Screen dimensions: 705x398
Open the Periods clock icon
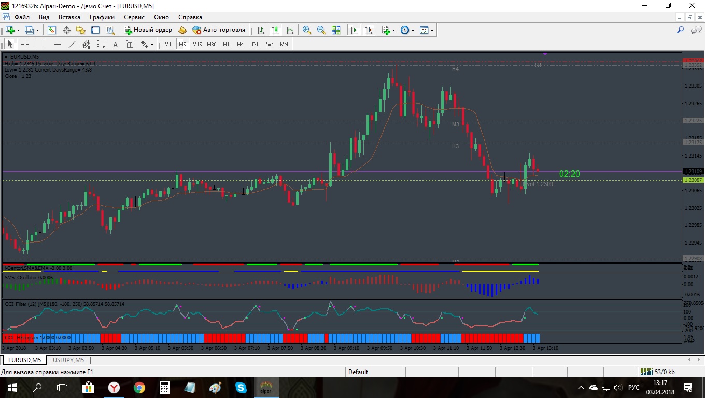pos(405,30)
